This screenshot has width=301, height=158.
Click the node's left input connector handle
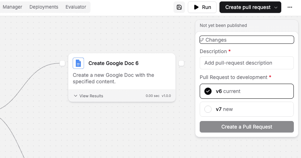pos(62,63)
